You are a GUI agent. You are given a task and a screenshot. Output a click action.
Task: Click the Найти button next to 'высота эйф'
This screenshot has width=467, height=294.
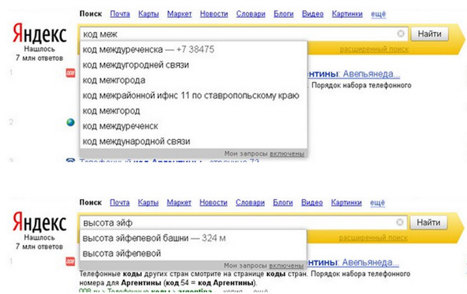click(x=429, y=222)
